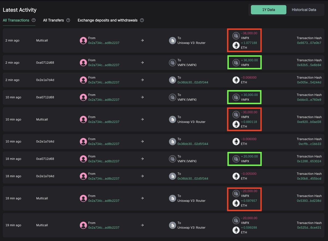Click help icon beside All Transfers tab
The width and height of the screenshot is (328, 241).
pyautogui.click(x=68, y=20)
